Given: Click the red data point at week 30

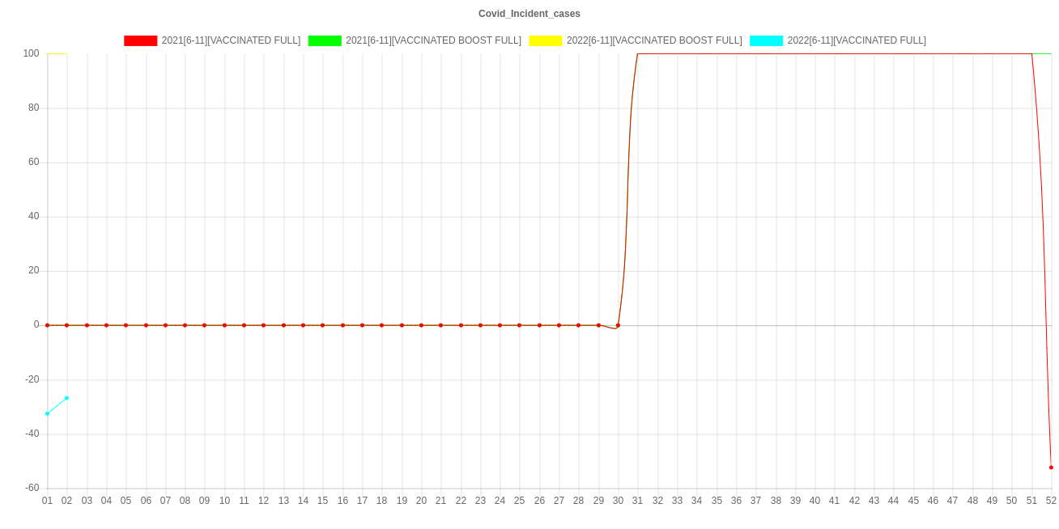Looking at the screenshot, I should 618,325.
